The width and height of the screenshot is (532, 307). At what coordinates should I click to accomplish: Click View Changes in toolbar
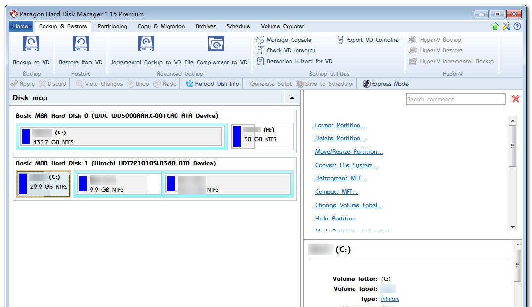99,84
